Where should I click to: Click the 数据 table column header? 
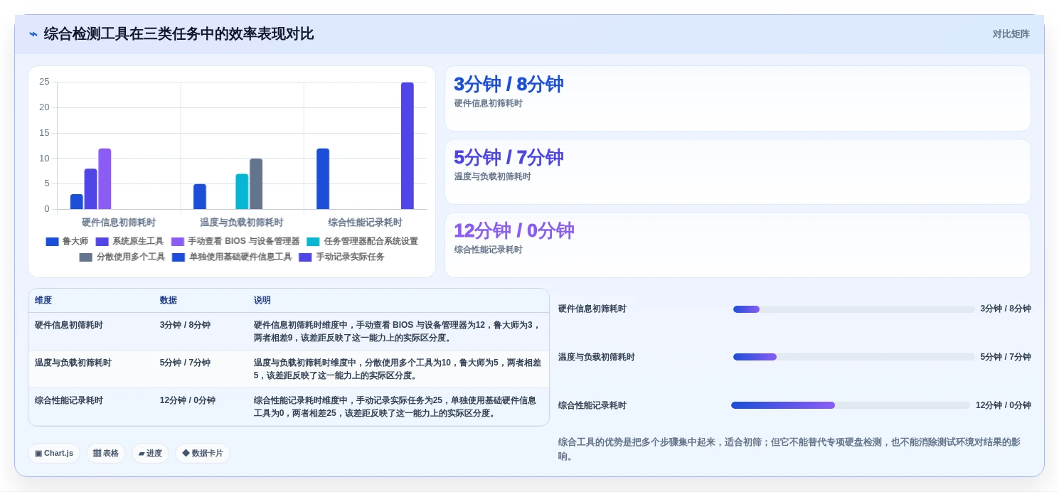[169, 301]
